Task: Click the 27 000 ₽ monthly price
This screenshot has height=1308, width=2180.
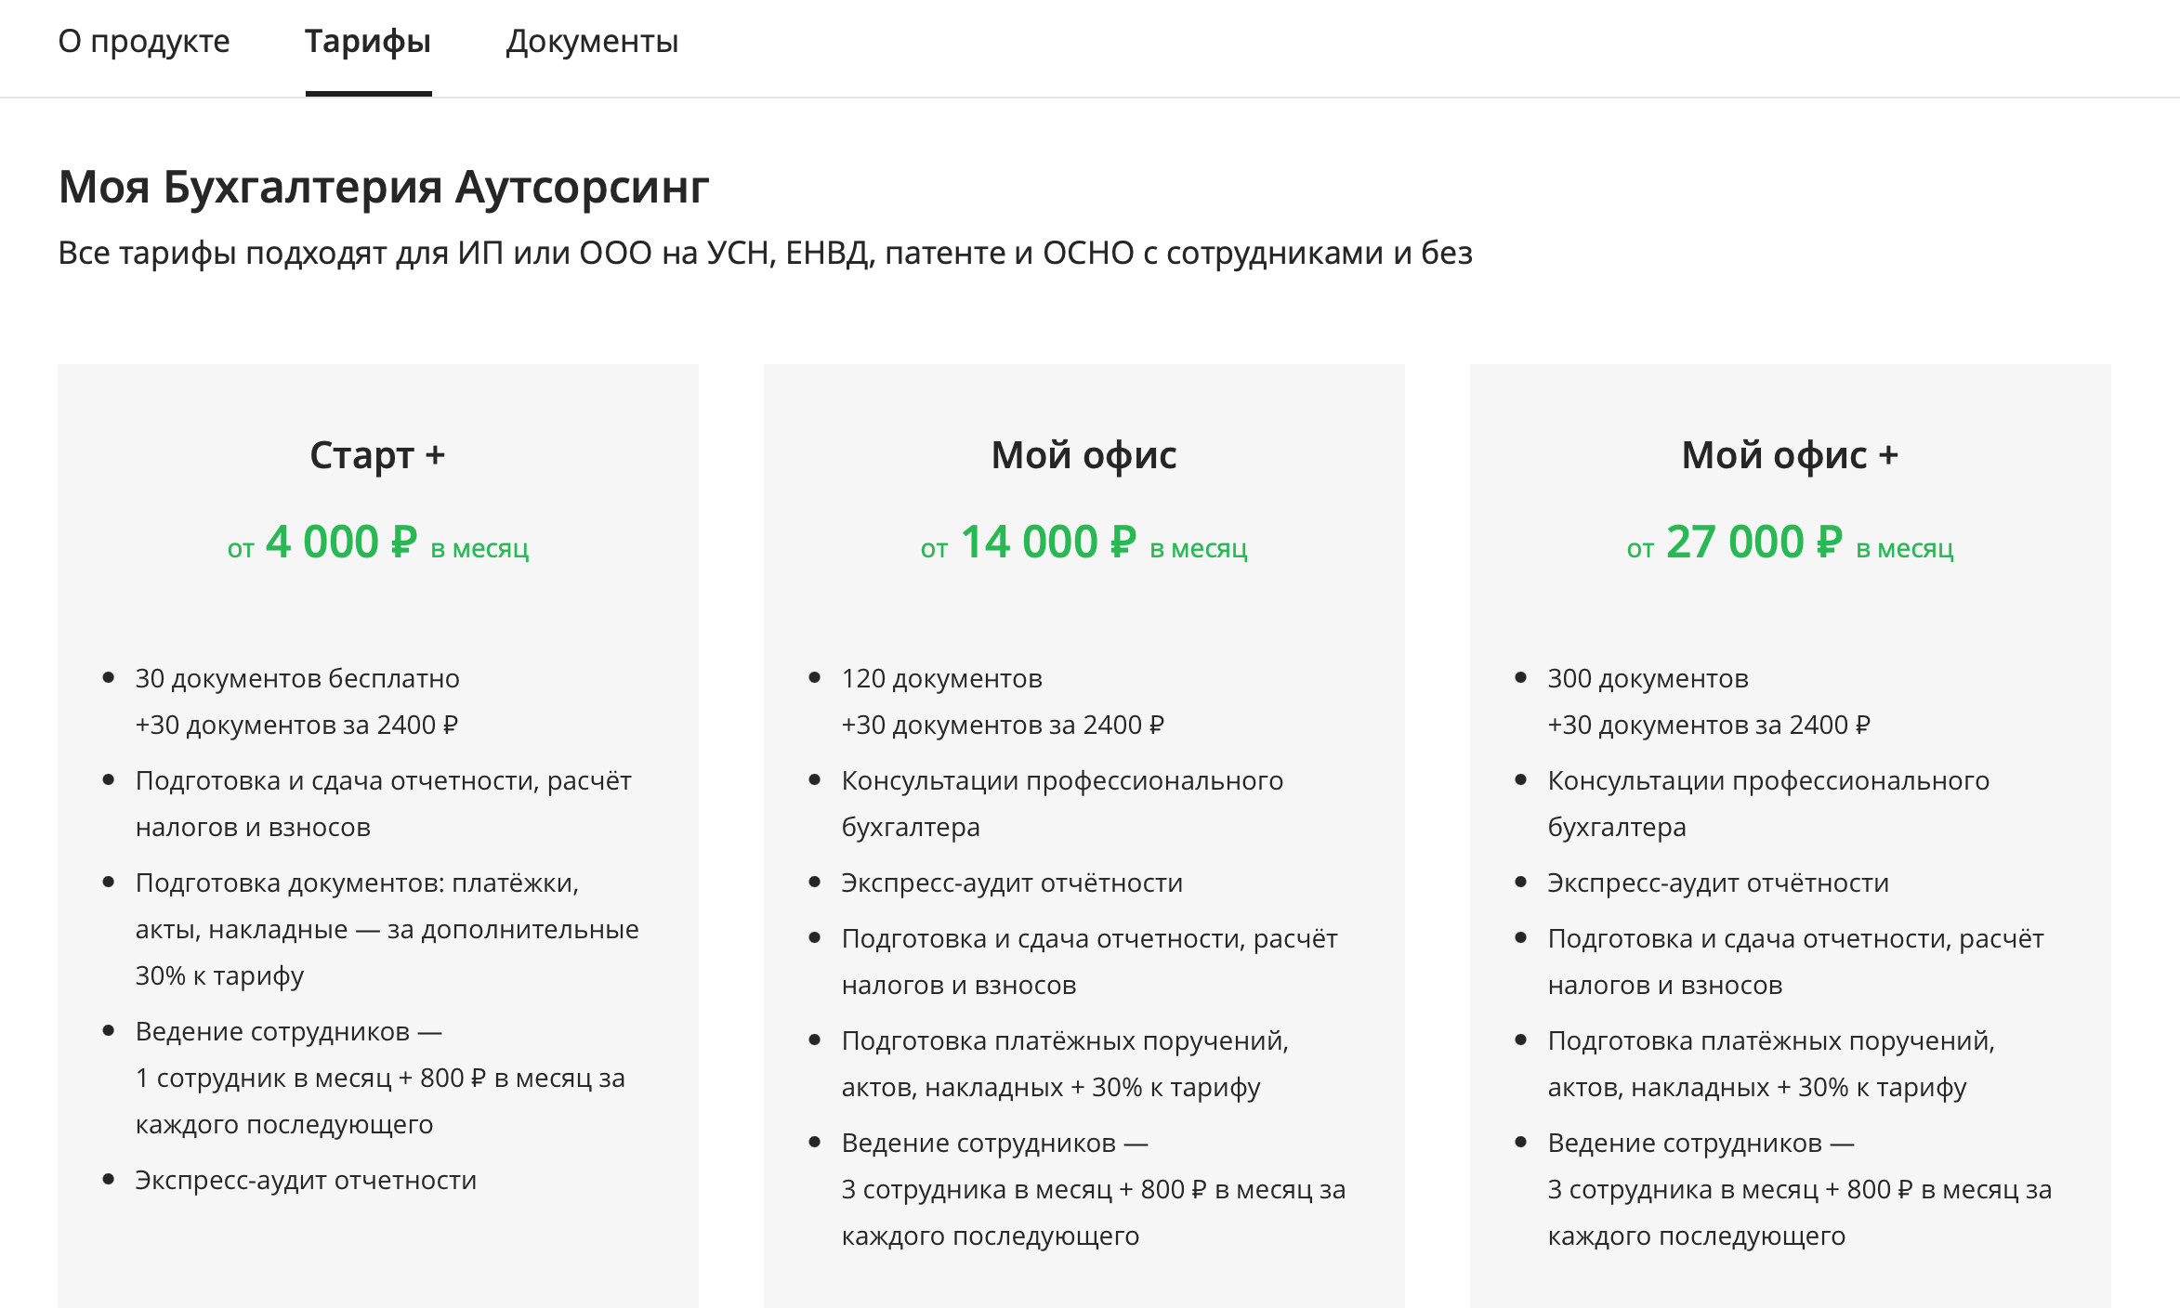Action: click(1753, 543)
